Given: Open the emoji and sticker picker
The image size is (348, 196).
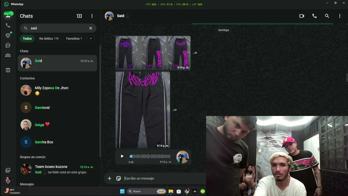Looking at the screenshot, I should [x=119, y=178].
